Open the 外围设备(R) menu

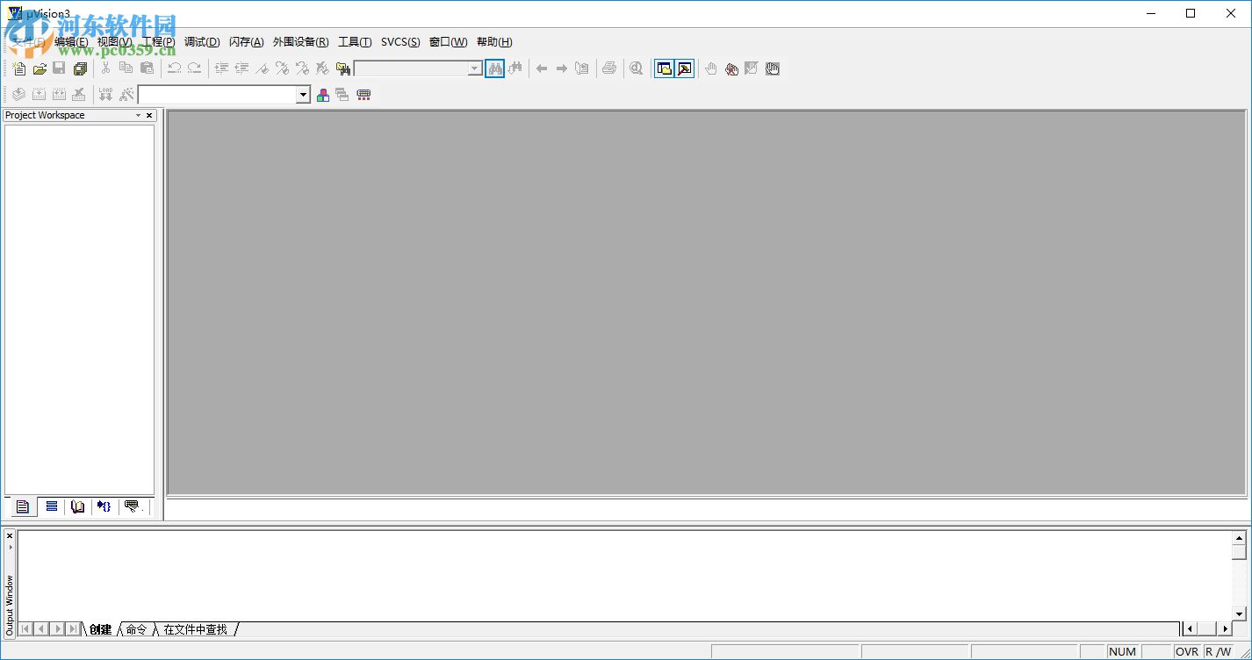pos(300,42)
